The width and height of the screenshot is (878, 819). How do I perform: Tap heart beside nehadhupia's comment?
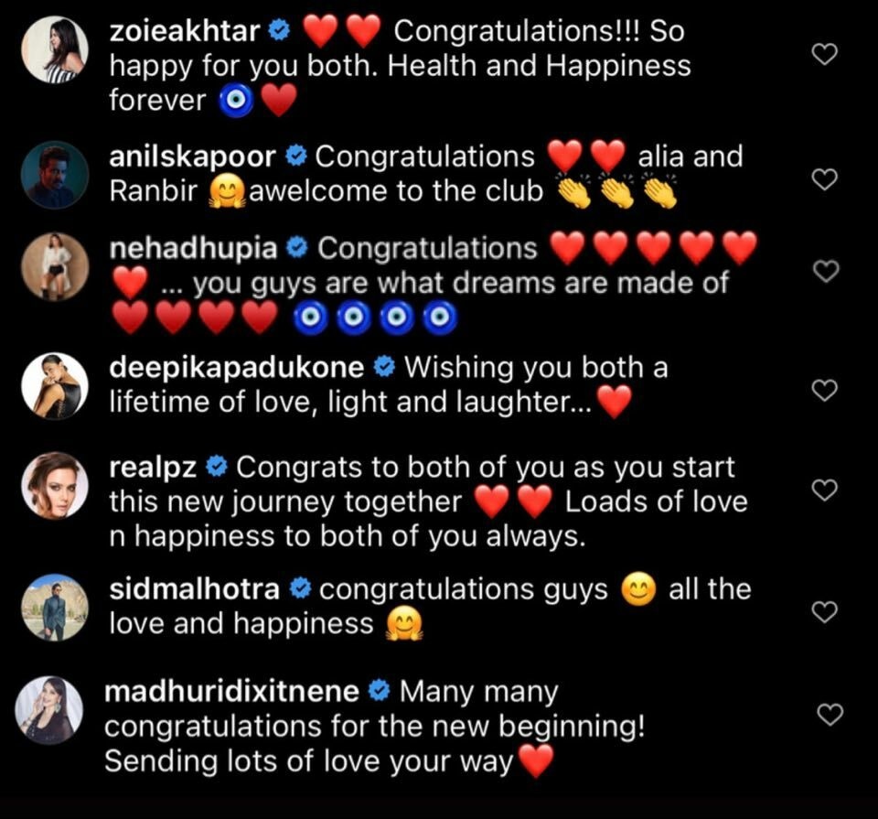(825, 271)
